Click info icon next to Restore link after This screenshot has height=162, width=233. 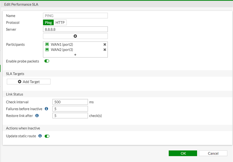click(37, 116)
